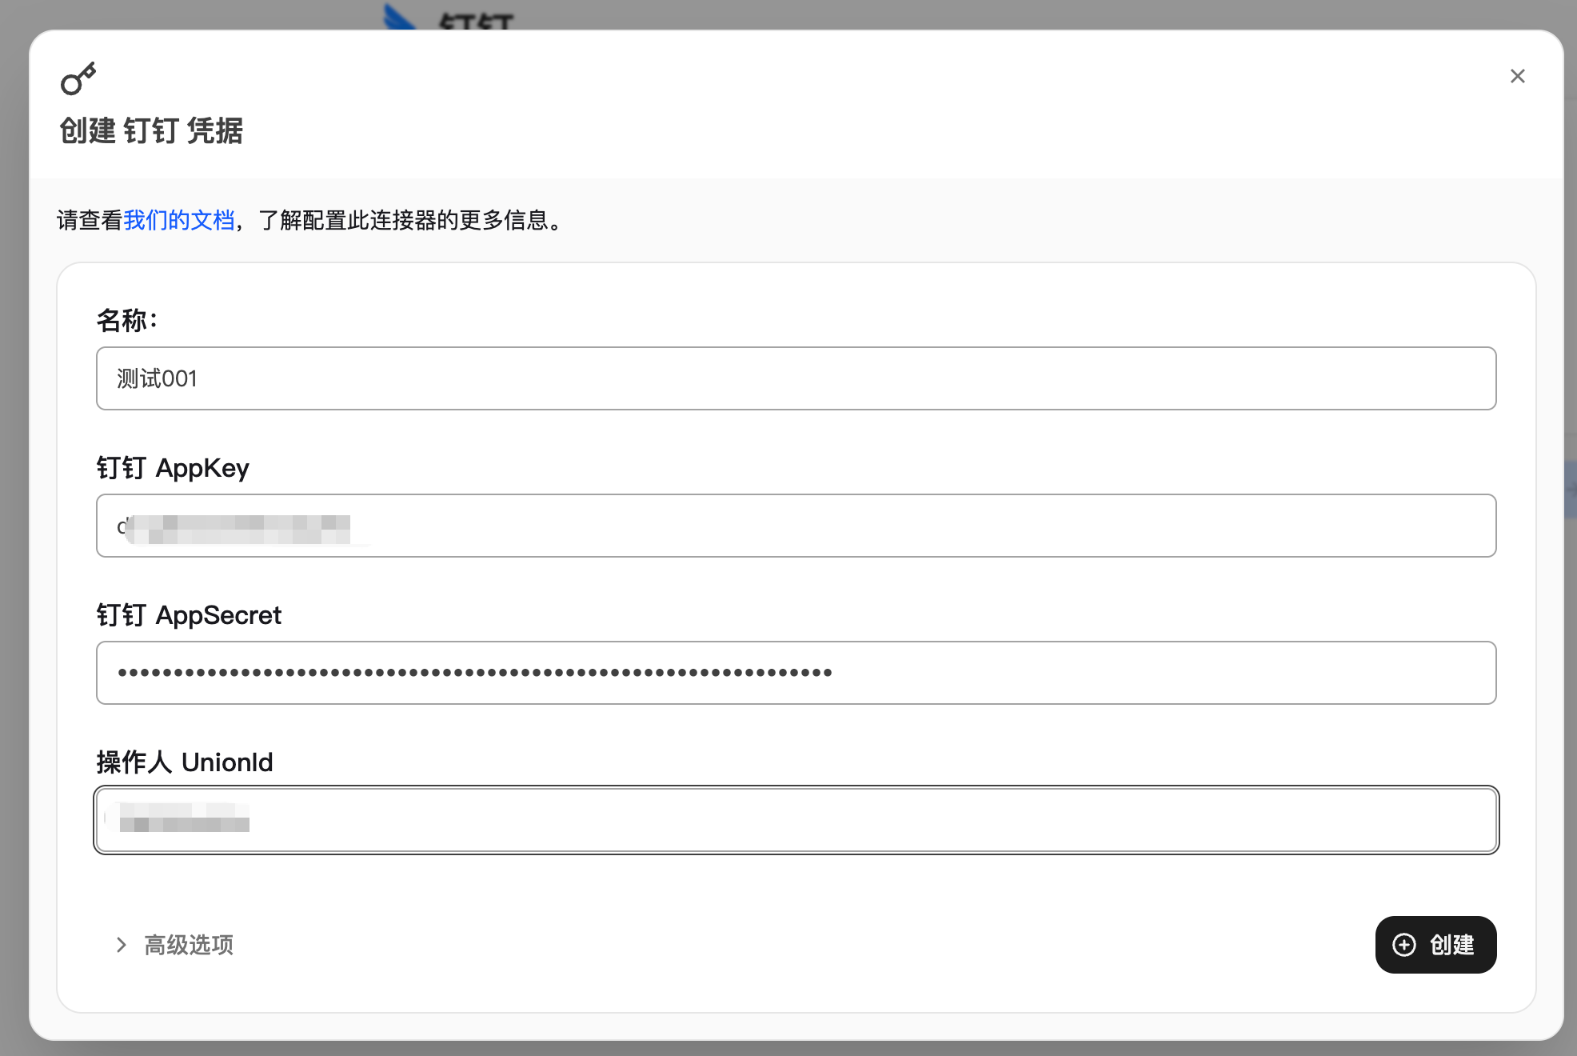Click the 名称 label
This screenshot has height=1056, width=1577.
[127, 320]
